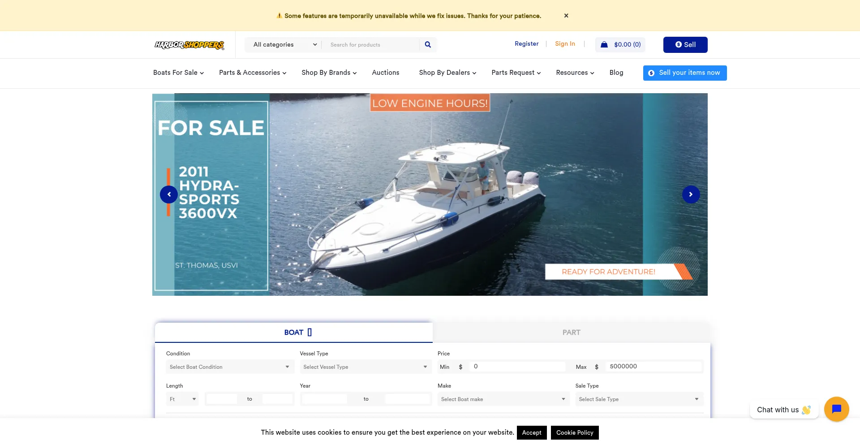Viewport: 860px width, 445px height.
Task: Open Boats For Sale menu
Action: point(178,73)
